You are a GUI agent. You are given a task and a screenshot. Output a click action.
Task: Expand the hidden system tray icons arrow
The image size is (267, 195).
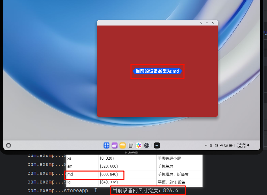click(206, 145)
